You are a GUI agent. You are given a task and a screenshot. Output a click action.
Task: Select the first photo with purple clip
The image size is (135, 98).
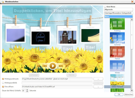(16, 35)
